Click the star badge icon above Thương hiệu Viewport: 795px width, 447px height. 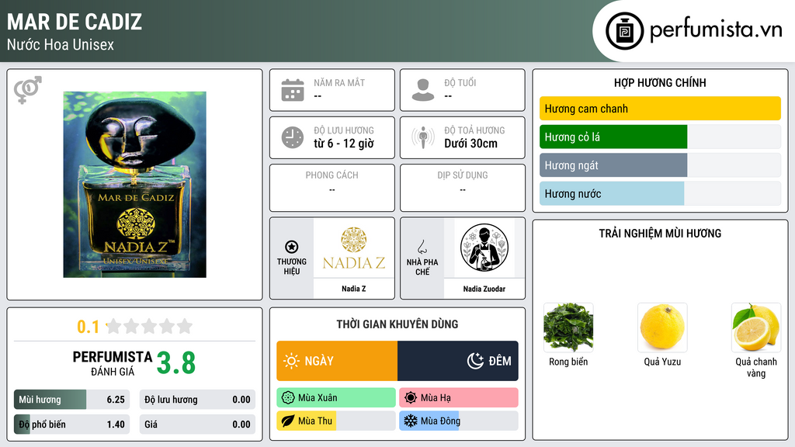coord(292,247)
